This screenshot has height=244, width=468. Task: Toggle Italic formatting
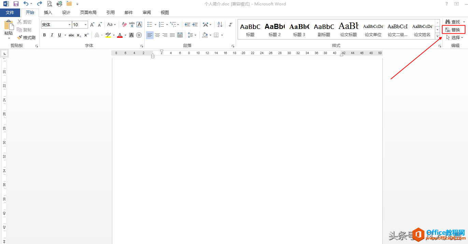pos(52,35)
